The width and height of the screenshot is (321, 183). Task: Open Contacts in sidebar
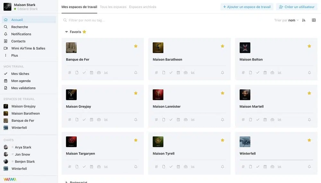tap(29, 41)
